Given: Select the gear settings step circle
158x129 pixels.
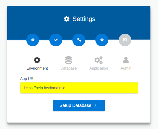Looking at the screenshot, I should click(102, 40).
